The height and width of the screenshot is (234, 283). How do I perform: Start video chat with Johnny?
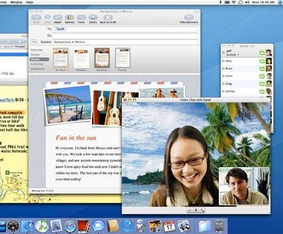coord(262,91)
